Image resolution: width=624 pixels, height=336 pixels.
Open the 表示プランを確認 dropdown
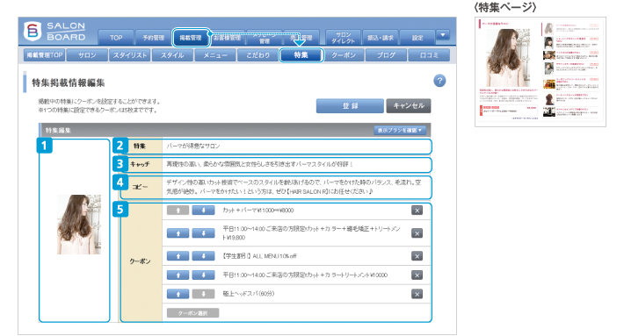click(x=400, y=130)
